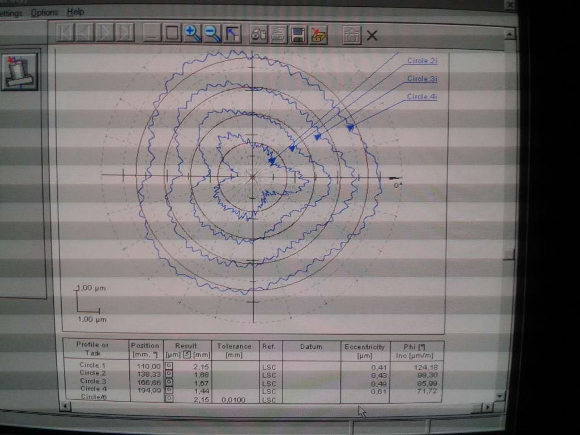The height and width of the screenshot is (435, 580).
Task: Click the vertical scrollbar thumb on right
Action: (509, 254)
